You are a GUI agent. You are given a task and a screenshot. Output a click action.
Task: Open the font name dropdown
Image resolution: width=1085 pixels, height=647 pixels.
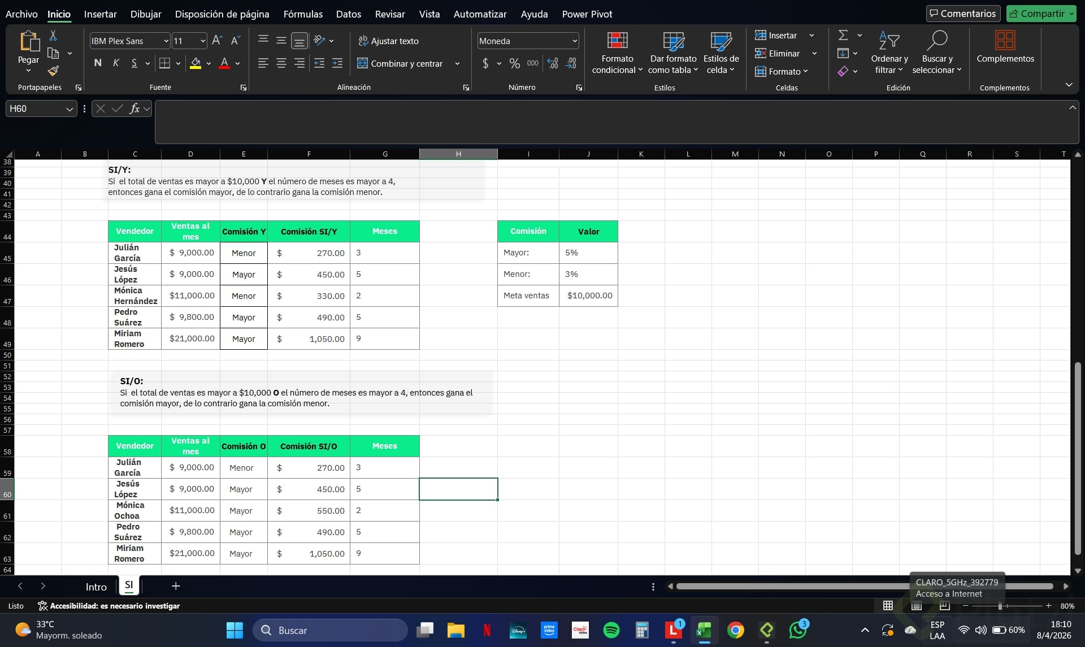tap(166, 41)
